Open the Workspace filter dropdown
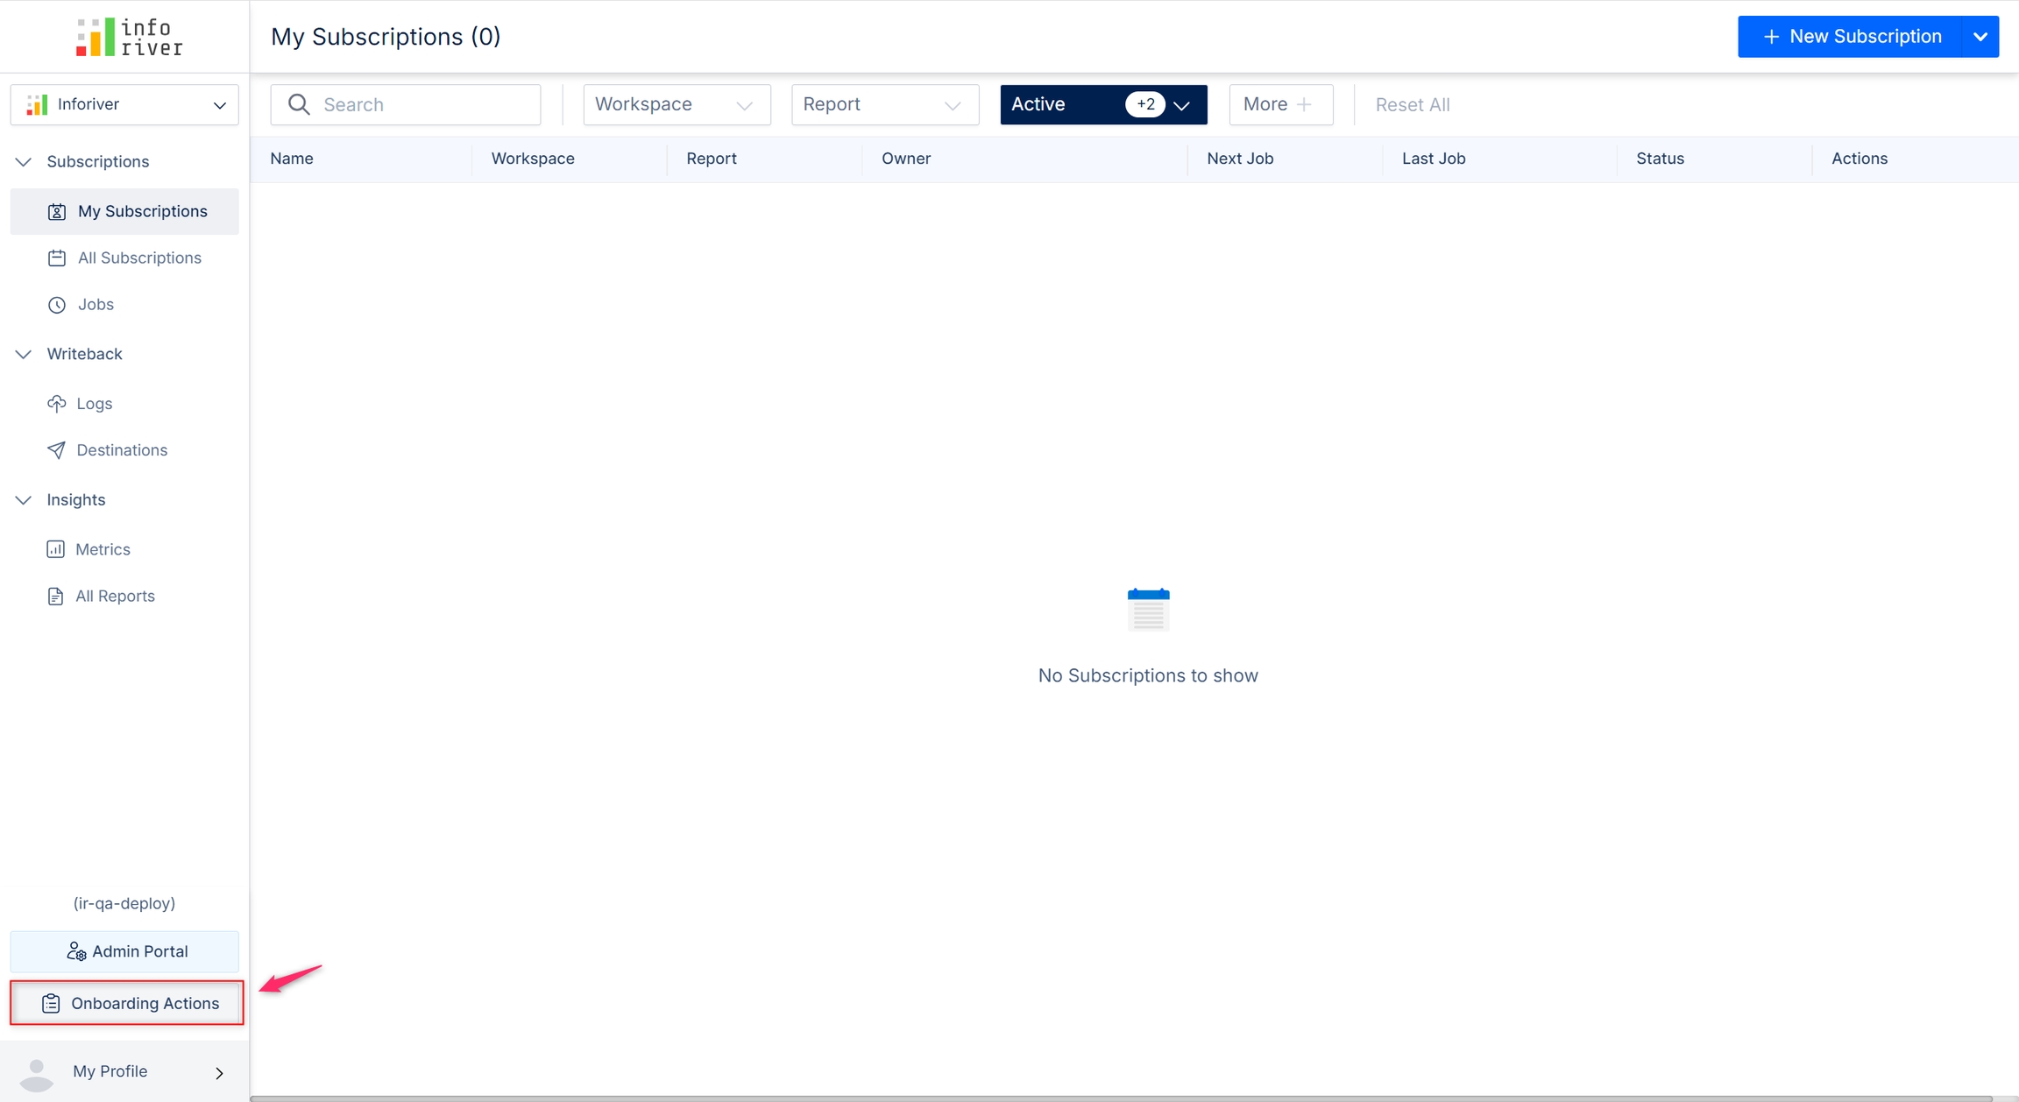The height and width of the screenshot is (1102, 2019). click(677, 105)
